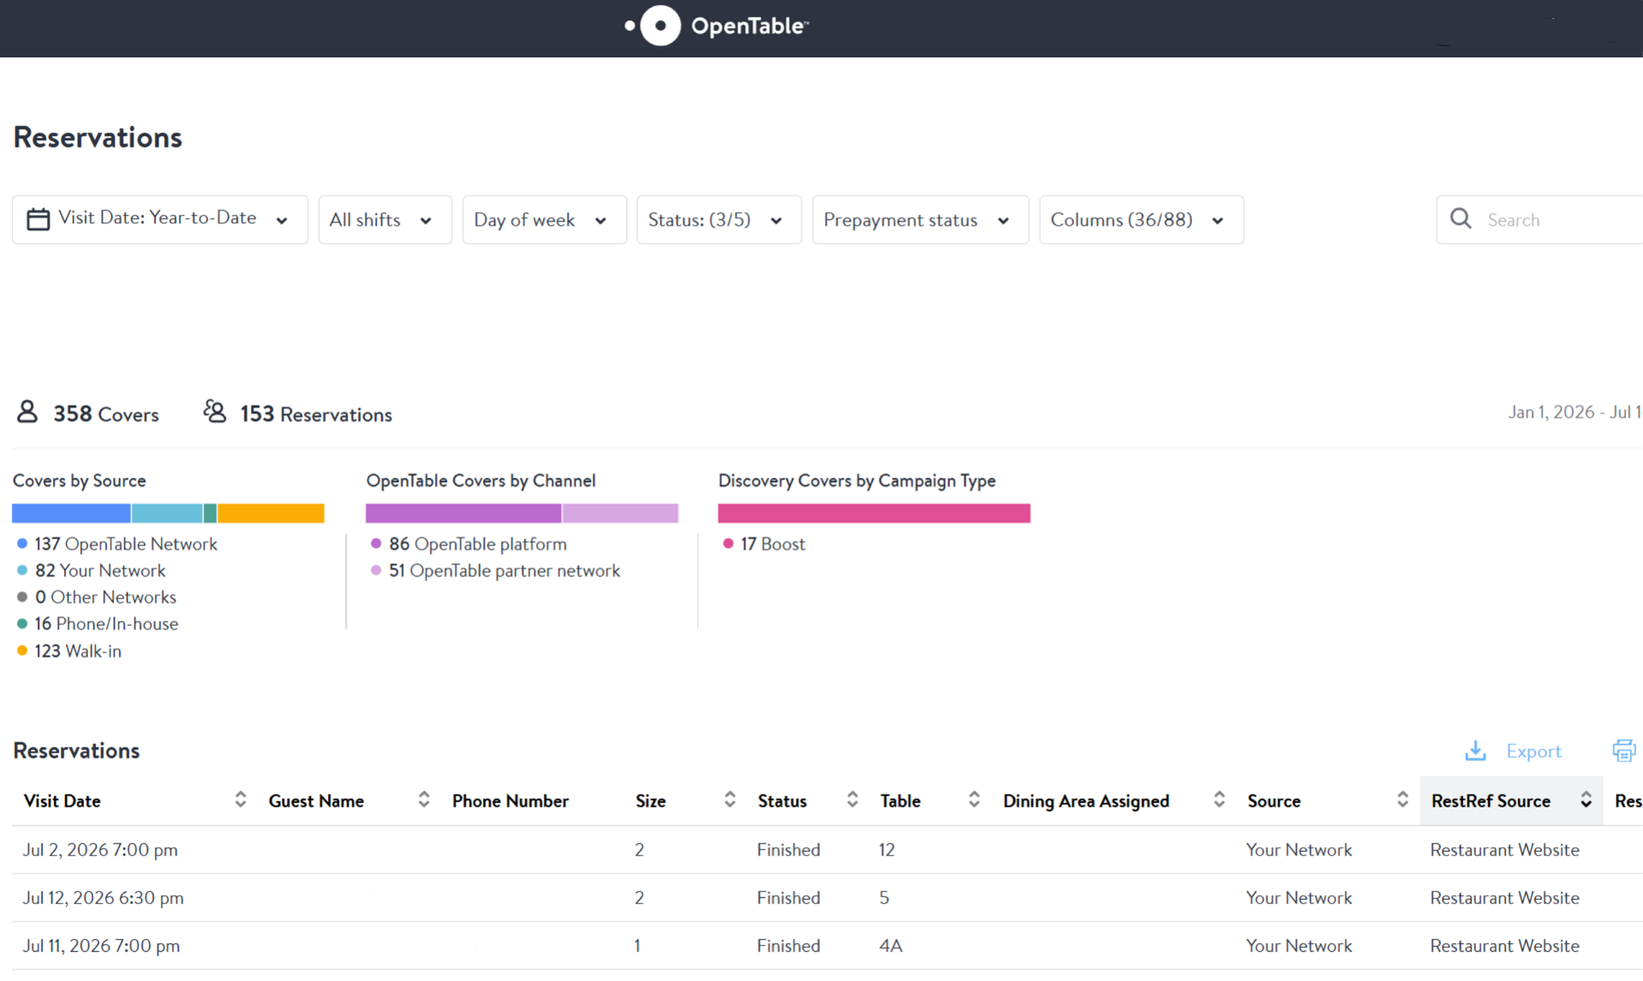
Task: Select the 'Jul 2, 2026 7:00 pm' row
Action: 827,850
